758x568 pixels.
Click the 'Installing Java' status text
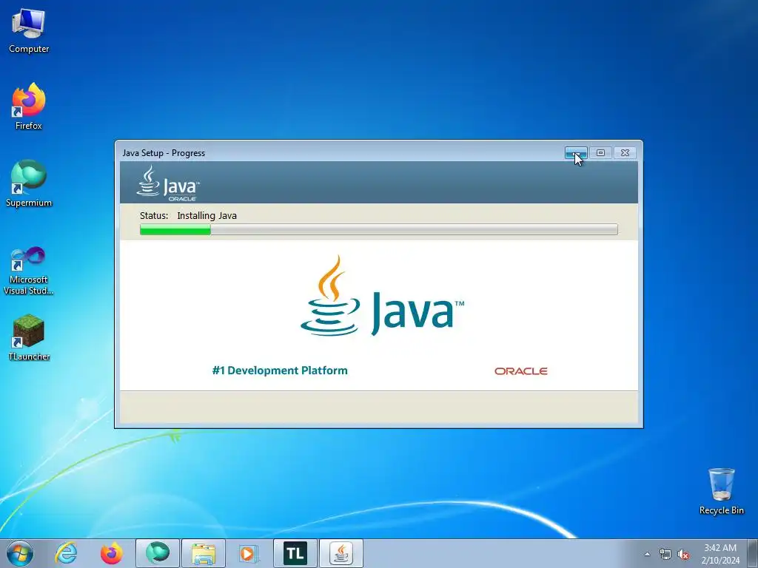(x=207, y=215)
